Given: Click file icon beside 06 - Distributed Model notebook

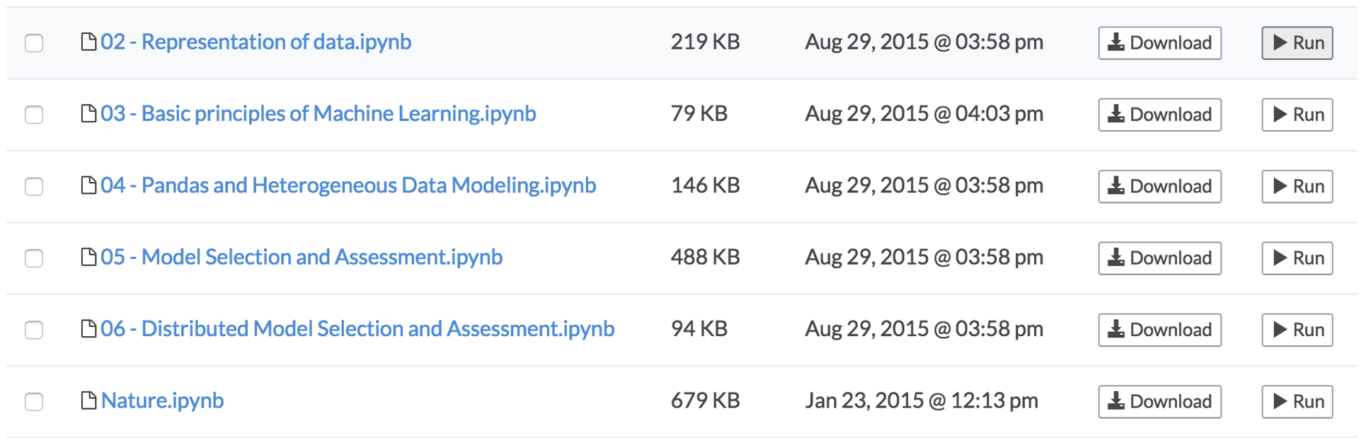Looking at the screenshot, I should [x=88, y=329].
